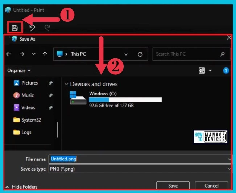Image resolution: width=236 pixels, height=193 pixels.
Task: Go up one folder level
Action: click(x=45, y=54)
